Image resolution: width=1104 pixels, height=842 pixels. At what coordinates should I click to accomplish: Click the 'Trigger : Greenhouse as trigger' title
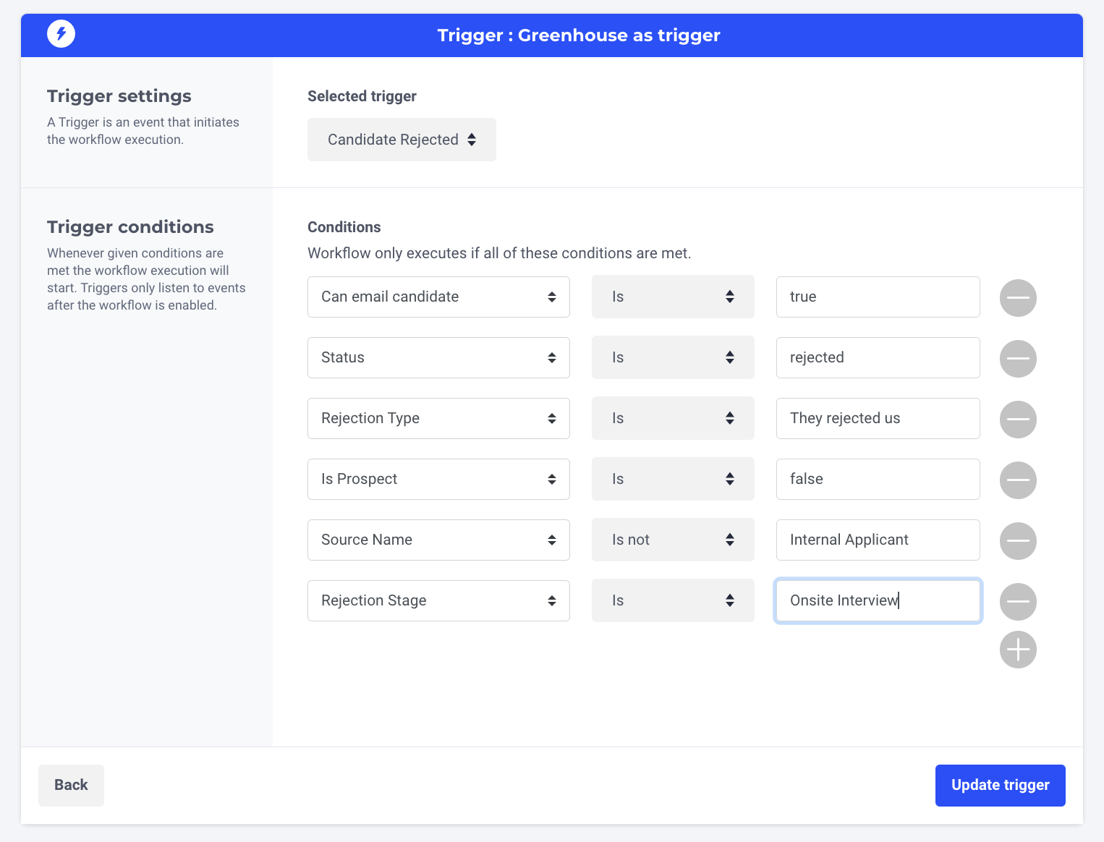[x=579, y=35]
